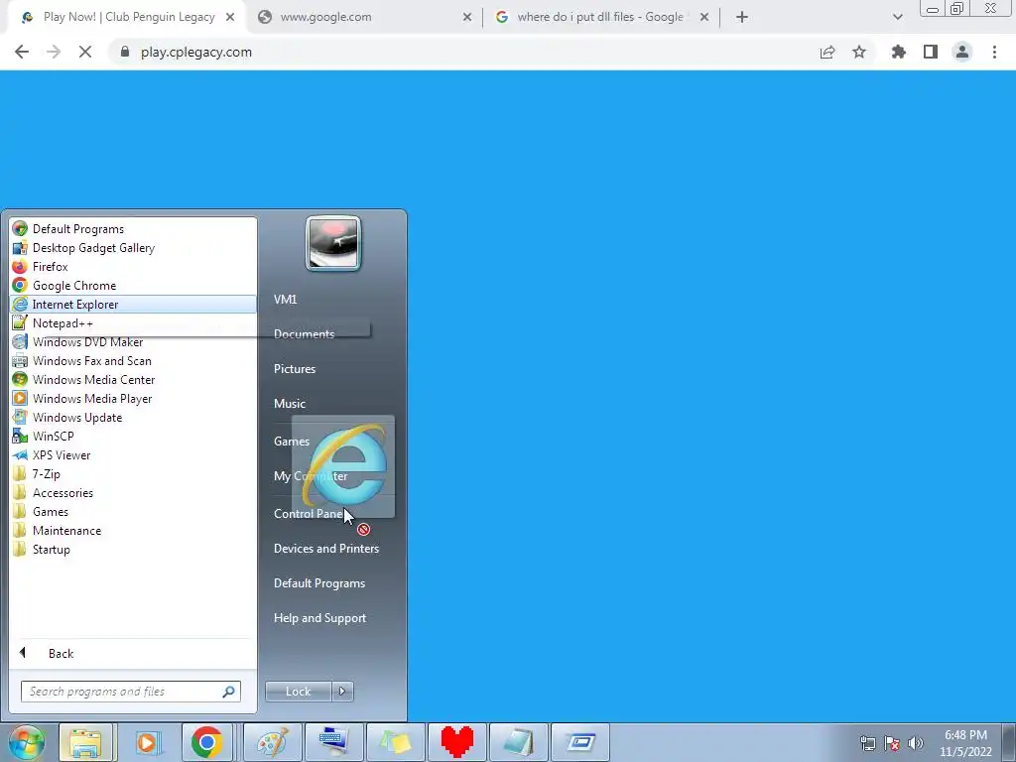Close the www.google.com tab
The height and width of the screenshot is (762, 1016).
[467, 18]
